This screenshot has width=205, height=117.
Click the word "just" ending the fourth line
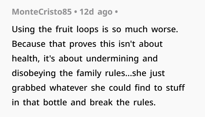coord(157,73)
